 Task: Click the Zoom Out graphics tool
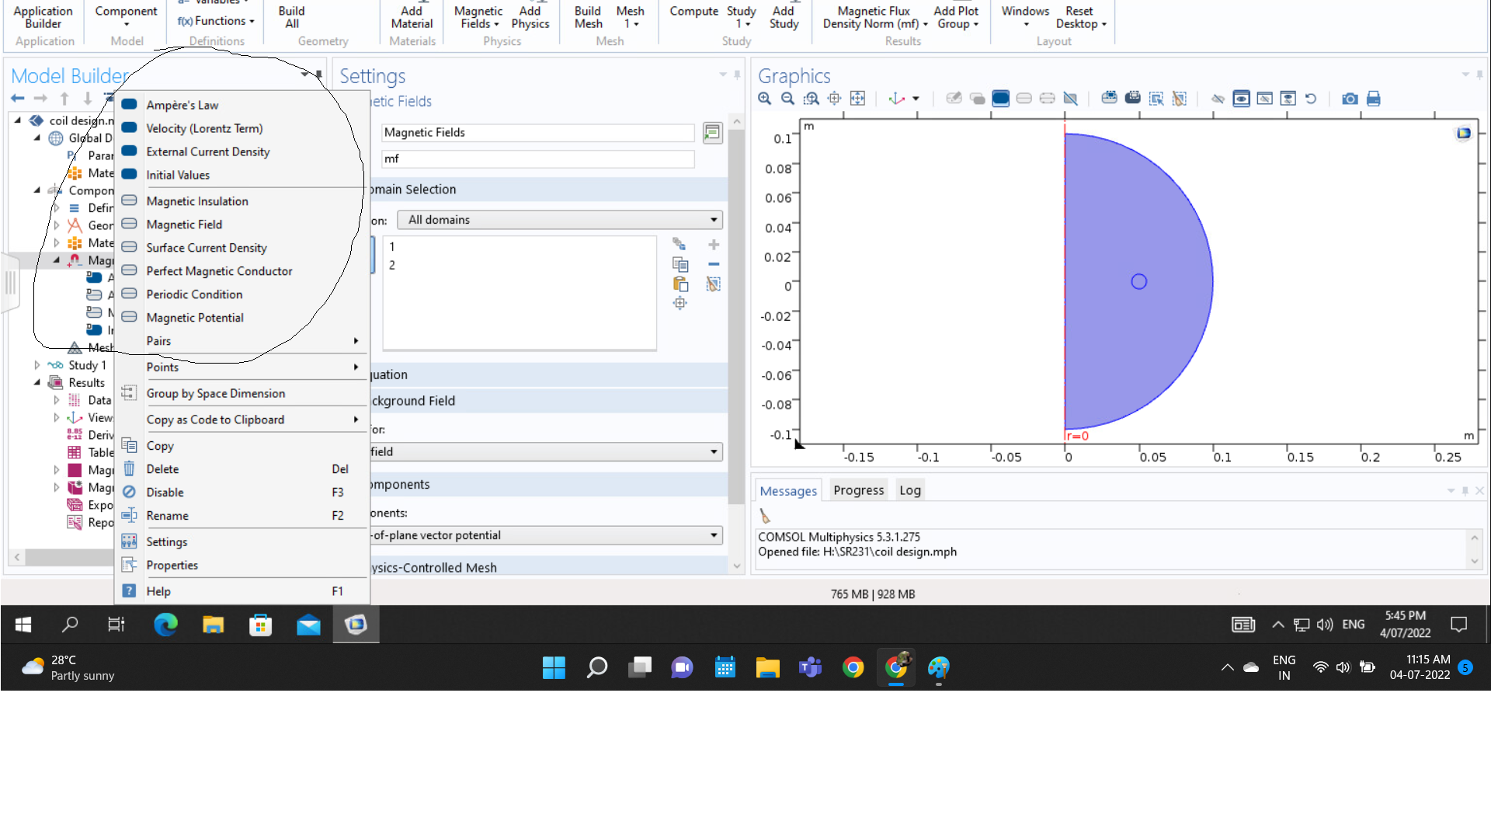tap(787, 99)
